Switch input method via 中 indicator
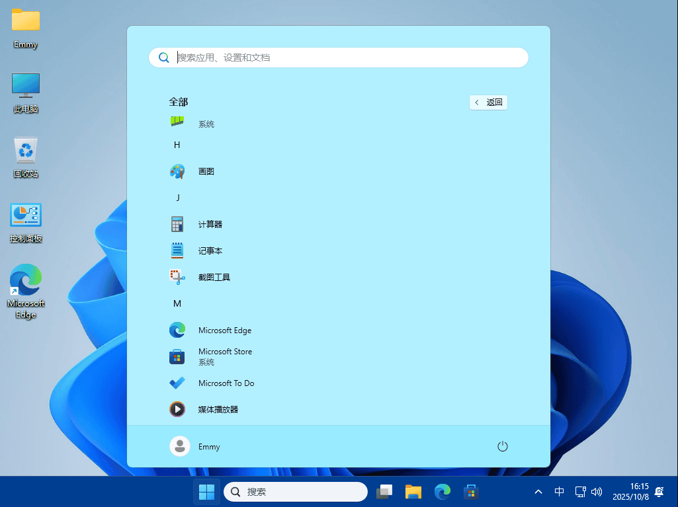 coord(559,492)
